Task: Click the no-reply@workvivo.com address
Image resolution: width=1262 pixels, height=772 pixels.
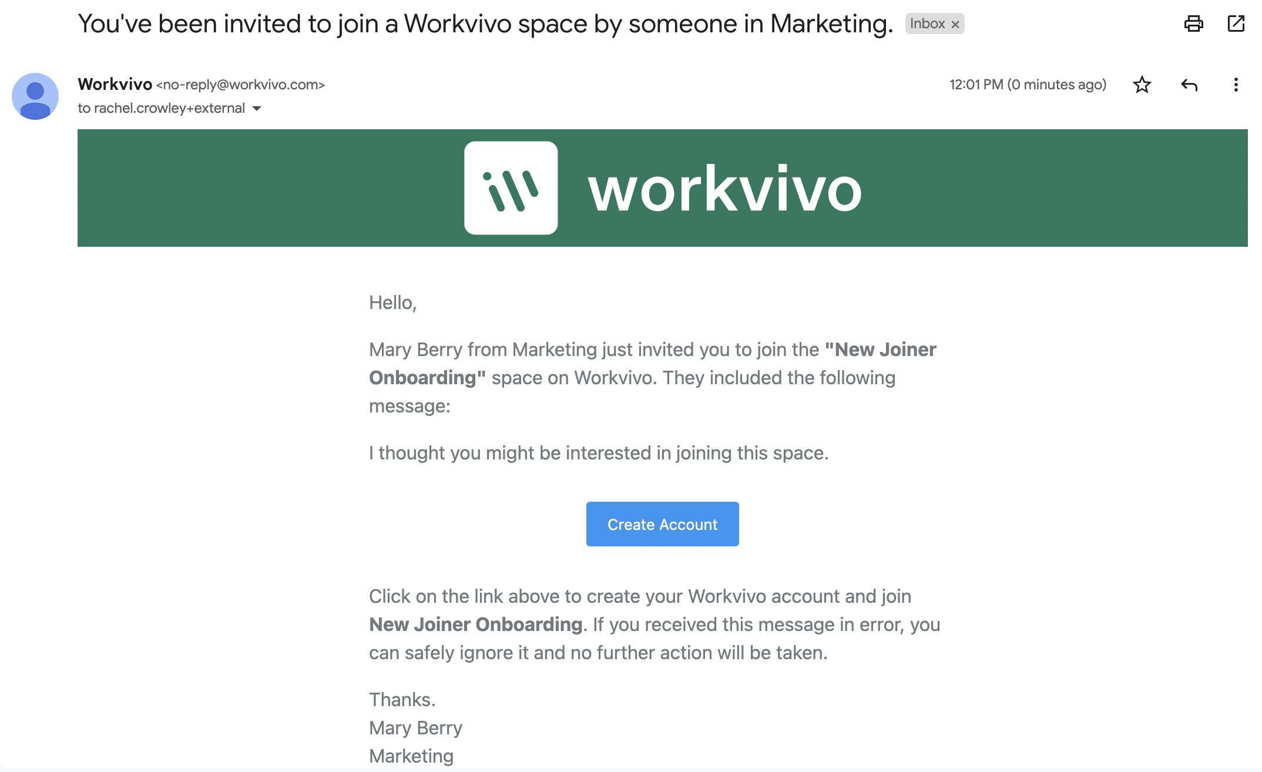Action: (x=240, y=85)
